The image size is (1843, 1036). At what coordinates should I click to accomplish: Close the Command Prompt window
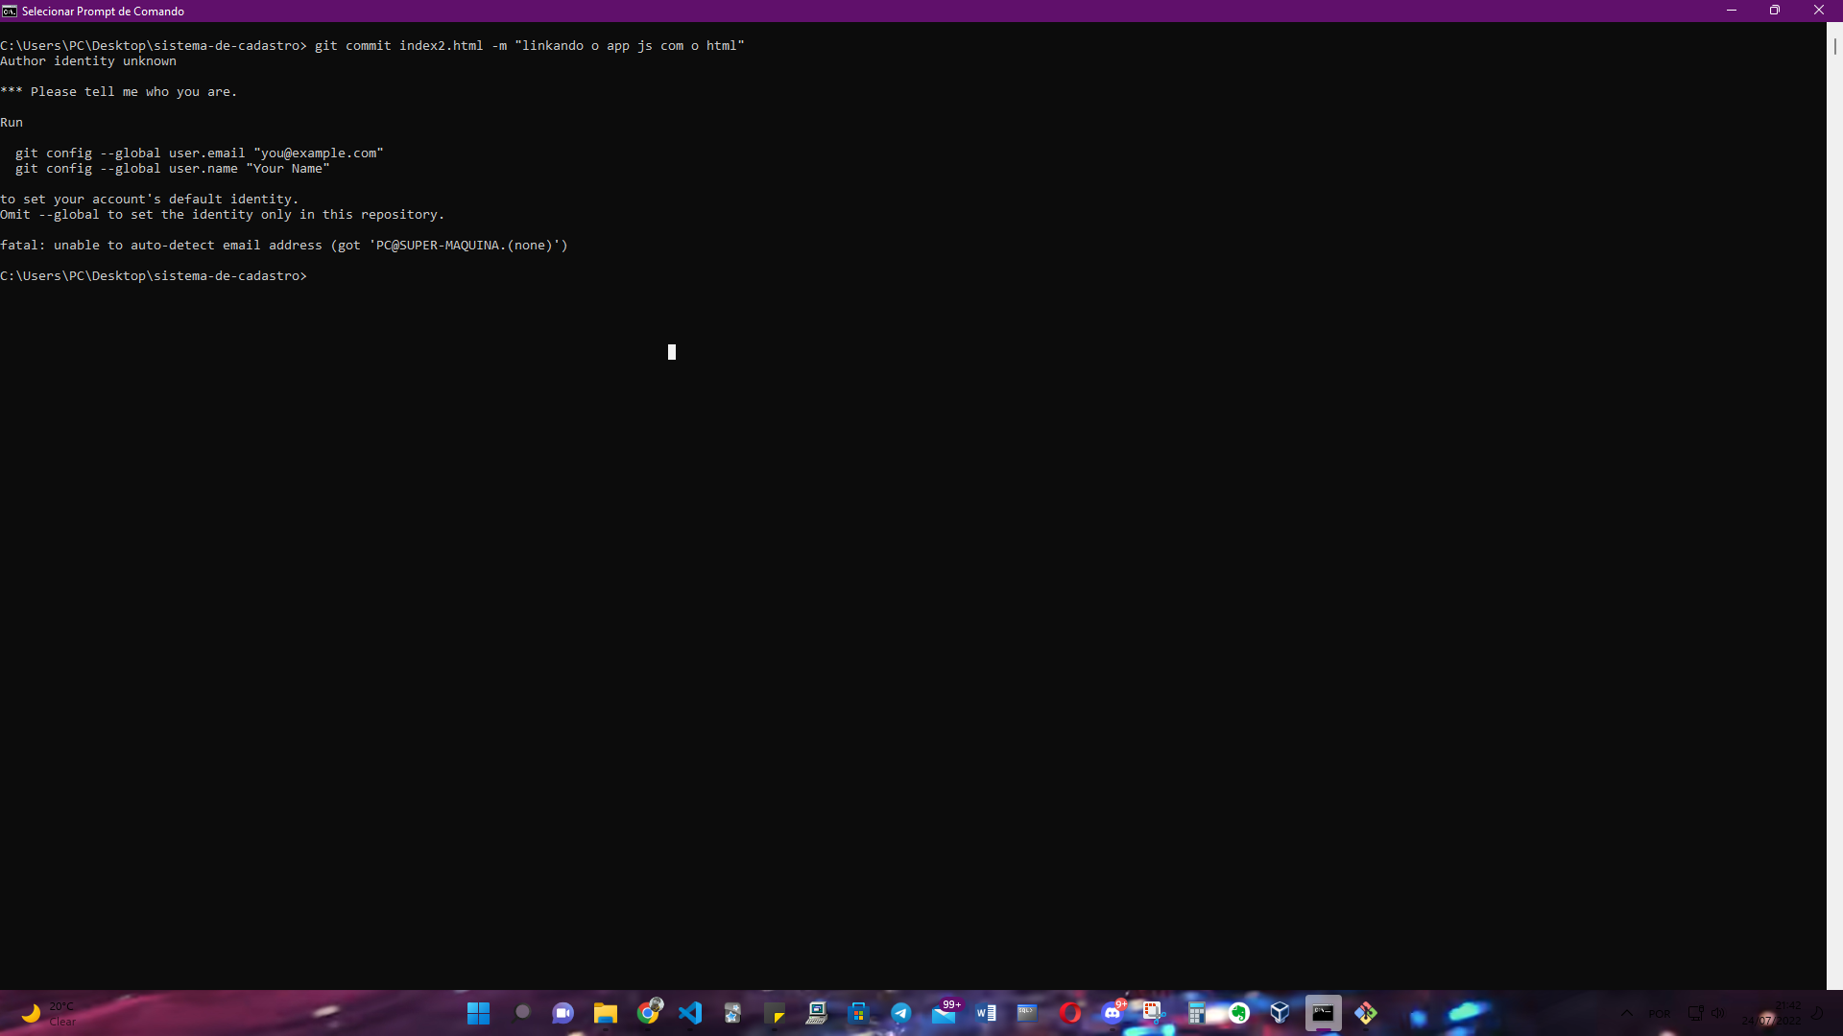(1819, 11)
